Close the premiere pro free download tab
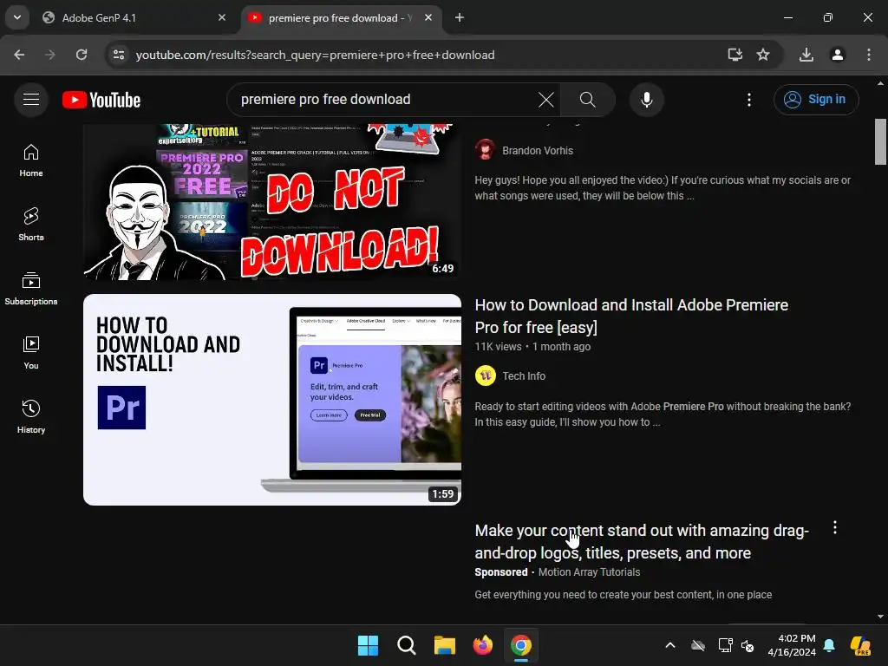Image resolution: width=888 pixels, height=666 pixels. click(x=428, y=18)
